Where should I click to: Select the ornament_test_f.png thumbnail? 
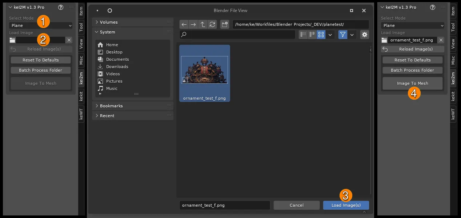click(204, 73)
